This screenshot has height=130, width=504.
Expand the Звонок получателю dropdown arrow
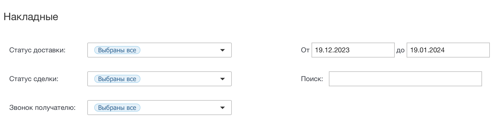point(222,108)
